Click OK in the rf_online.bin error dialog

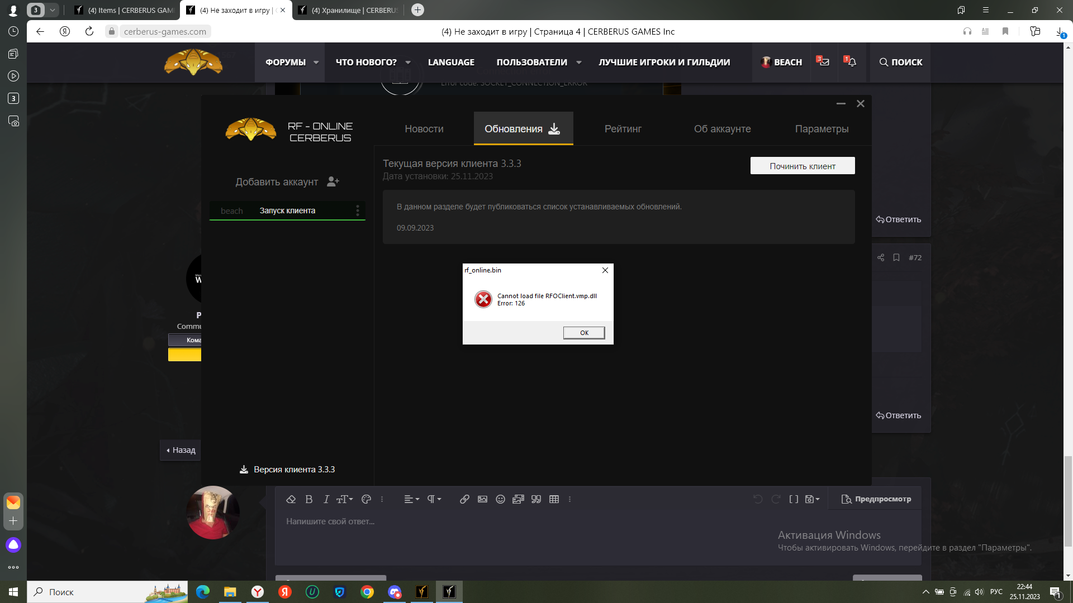[584, 333]
